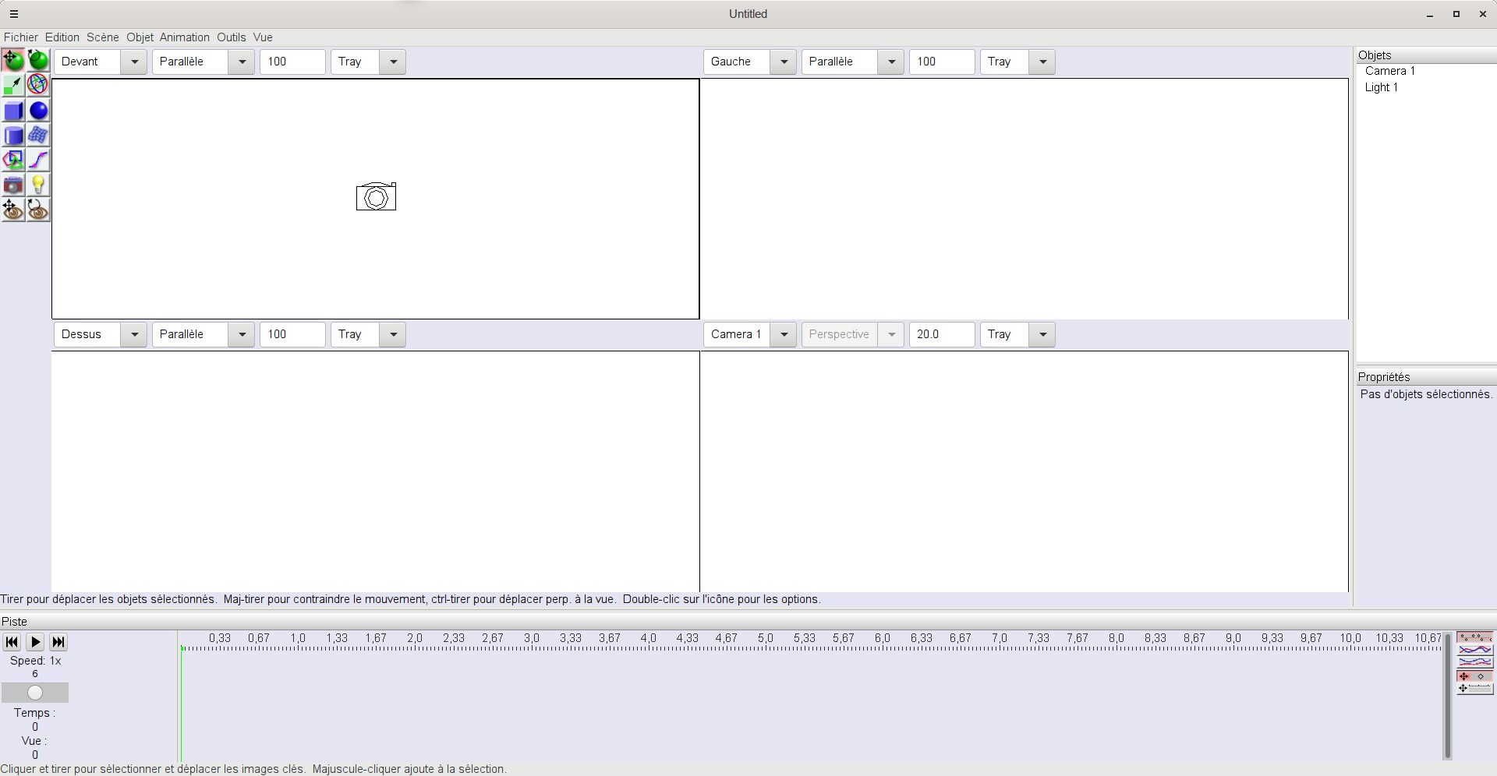Image resolution: width=1497 pixels, height=776 pixels.
Task: Open the Devant view orientation dropdown
Action: coord(134,62)
